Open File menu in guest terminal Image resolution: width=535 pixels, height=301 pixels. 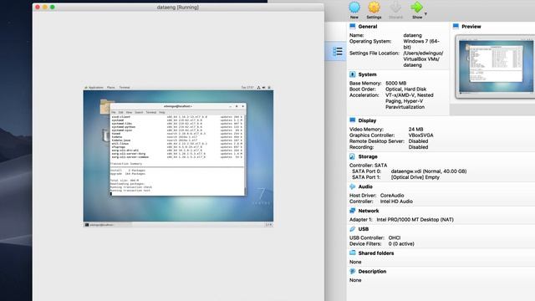(114, 112)
